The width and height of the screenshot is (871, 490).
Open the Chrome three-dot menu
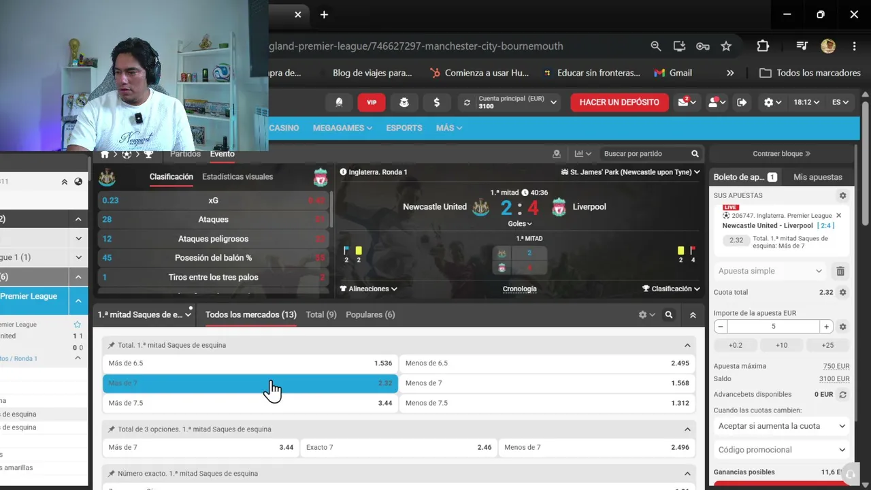pyautogui.click(x=854, y=46)
